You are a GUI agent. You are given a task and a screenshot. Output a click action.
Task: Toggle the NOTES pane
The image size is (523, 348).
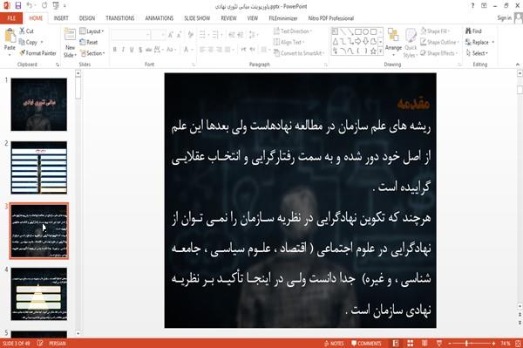tap(334, 344)
